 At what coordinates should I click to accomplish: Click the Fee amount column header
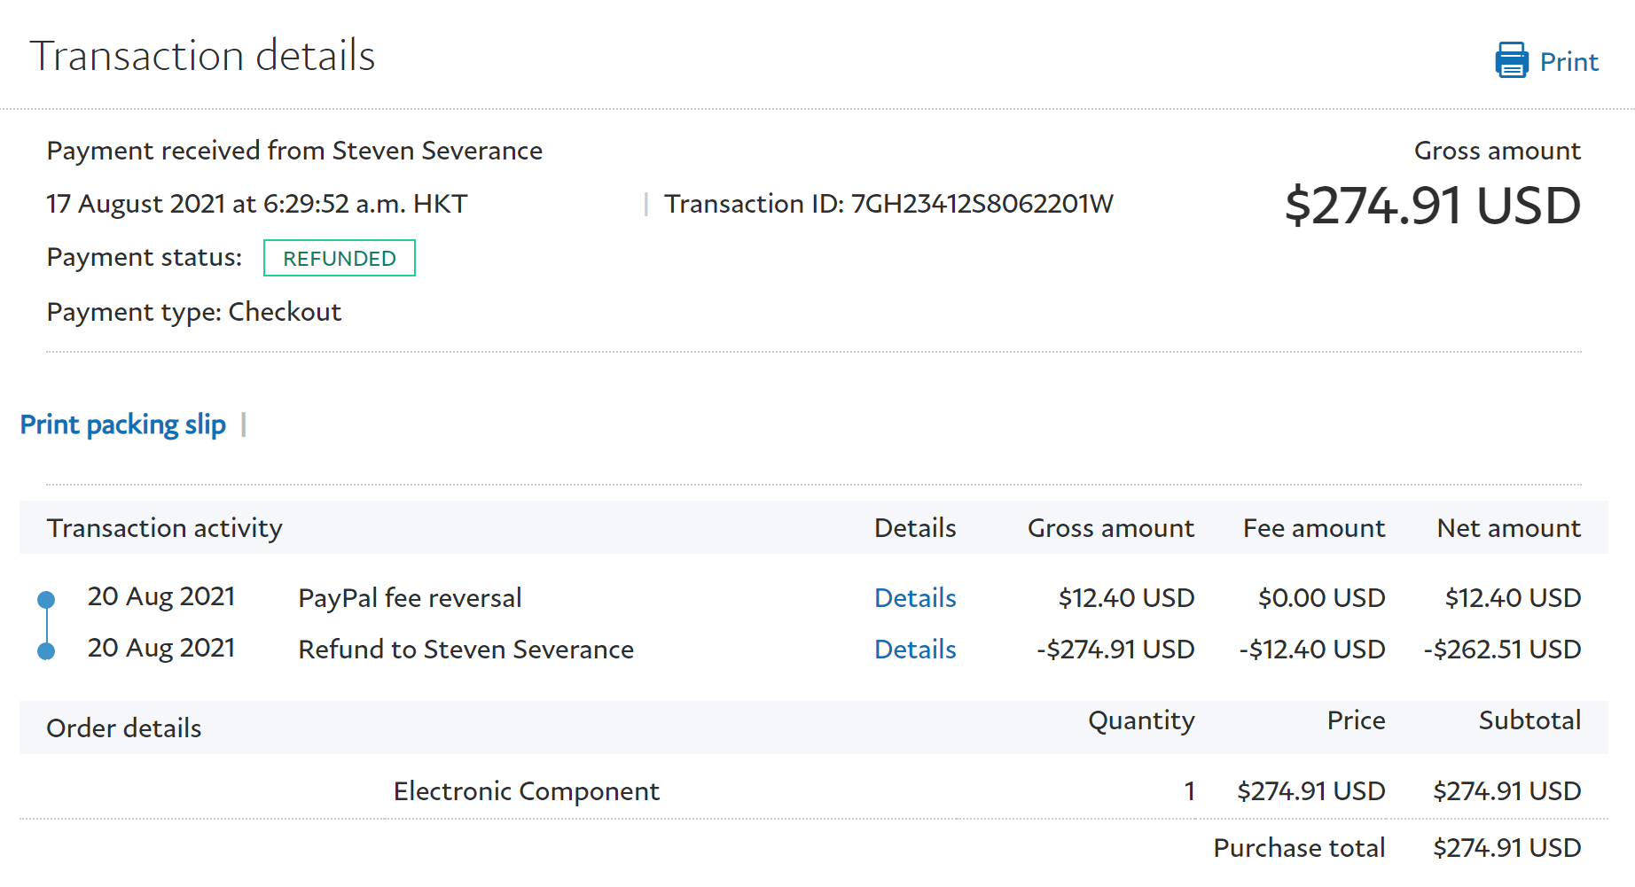1313,528
